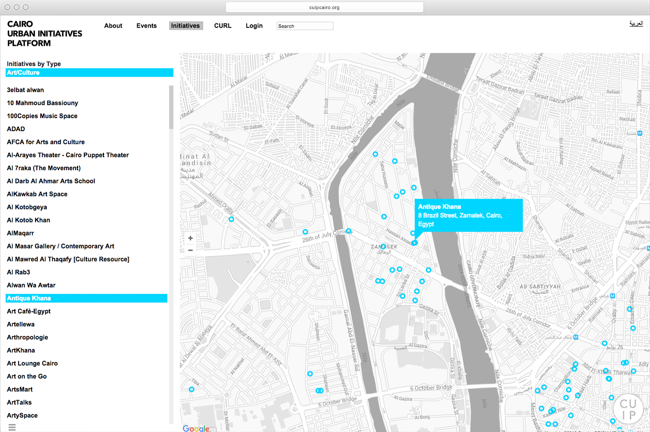Viewport: 650px width, 432px height.
Task: Open ArtKhana initiative
Action: click(x=21, y=350)
